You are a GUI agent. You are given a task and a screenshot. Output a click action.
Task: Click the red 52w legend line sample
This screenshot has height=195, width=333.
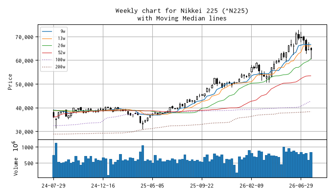click(x=47, y=53)
